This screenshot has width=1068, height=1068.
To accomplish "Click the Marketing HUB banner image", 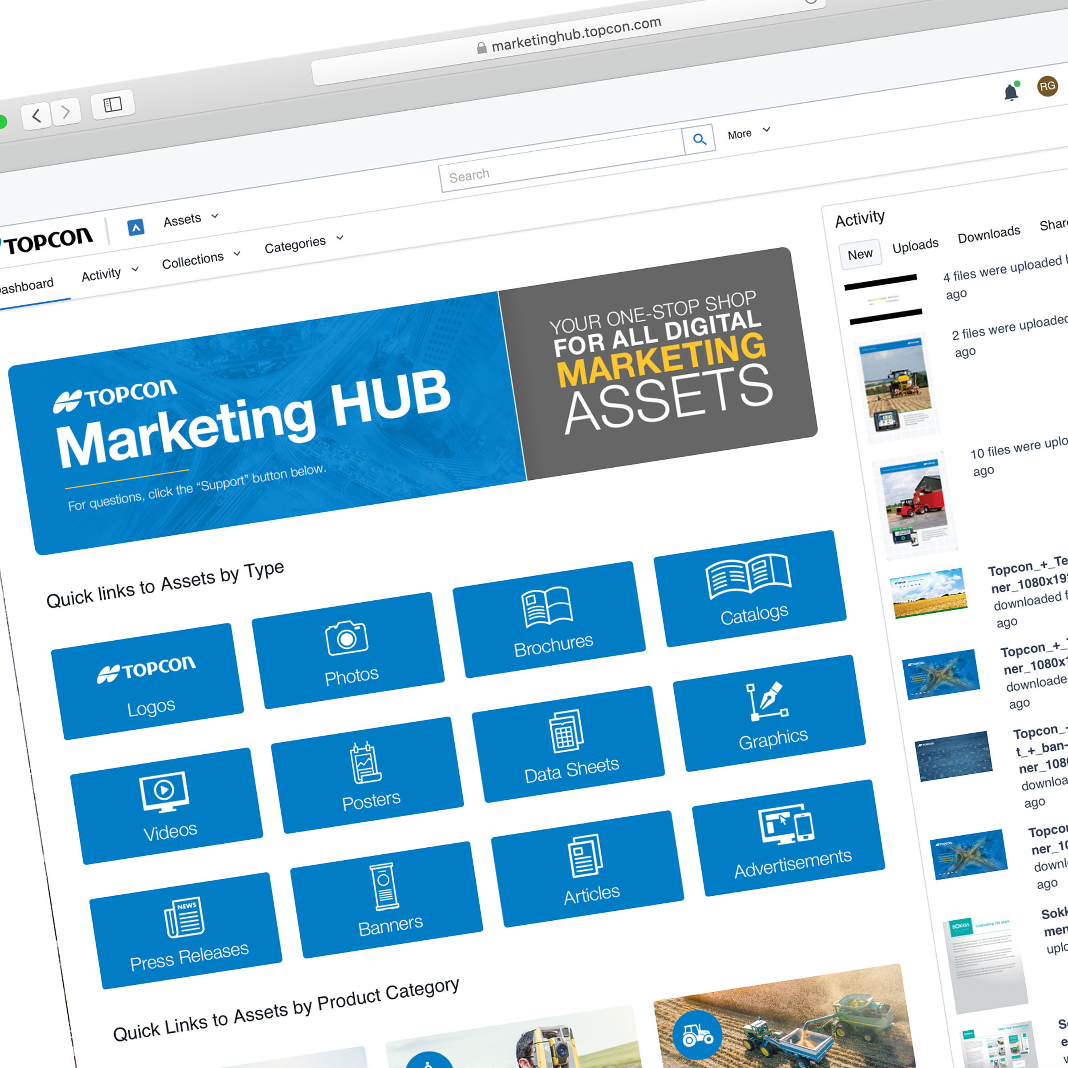I will (x=412, y=400).
